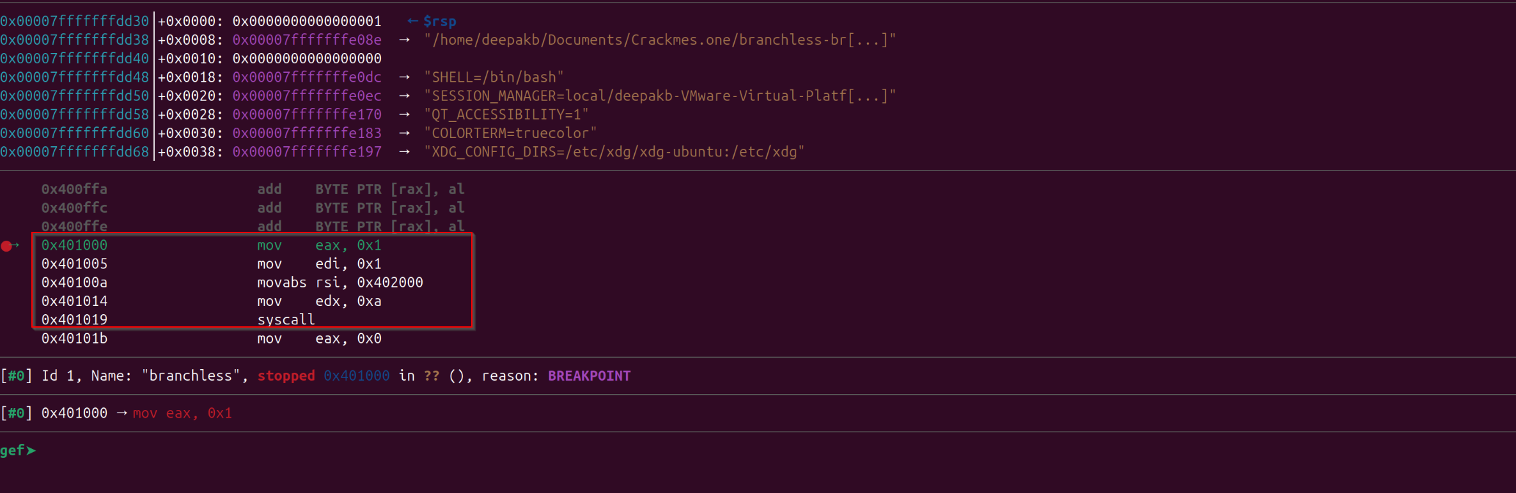Click the mov eax, 0x0 instruction at 0x40101b
Screen dimensions: 1516x493
click(x=319, y=338)
